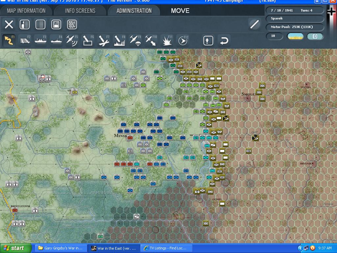Select the F4 Amphibious transport mode icon

[x=56, y=41]
